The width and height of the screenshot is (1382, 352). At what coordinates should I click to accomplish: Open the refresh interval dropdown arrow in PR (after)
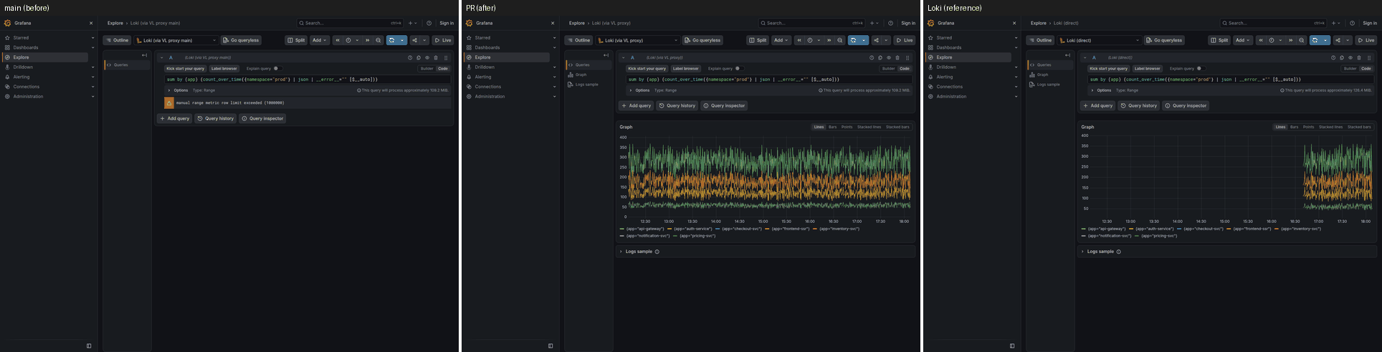[864, 40]
